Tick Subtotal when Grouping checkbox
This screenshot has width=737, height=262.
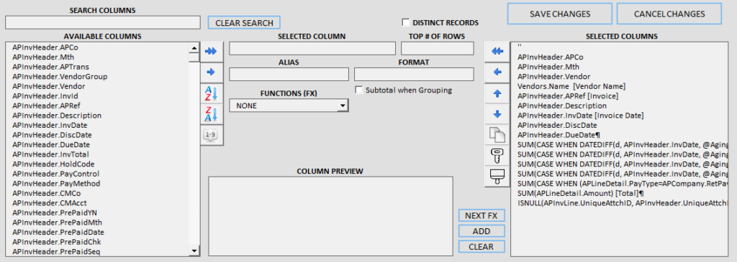359,90
